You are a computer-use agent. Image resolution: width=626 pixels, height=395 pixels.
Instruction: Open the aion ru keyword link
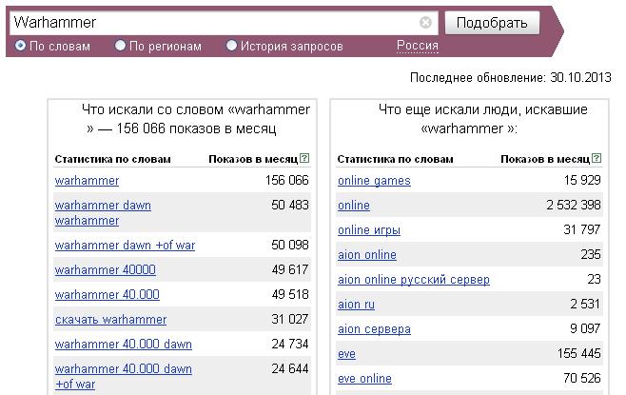coord(356,305)
